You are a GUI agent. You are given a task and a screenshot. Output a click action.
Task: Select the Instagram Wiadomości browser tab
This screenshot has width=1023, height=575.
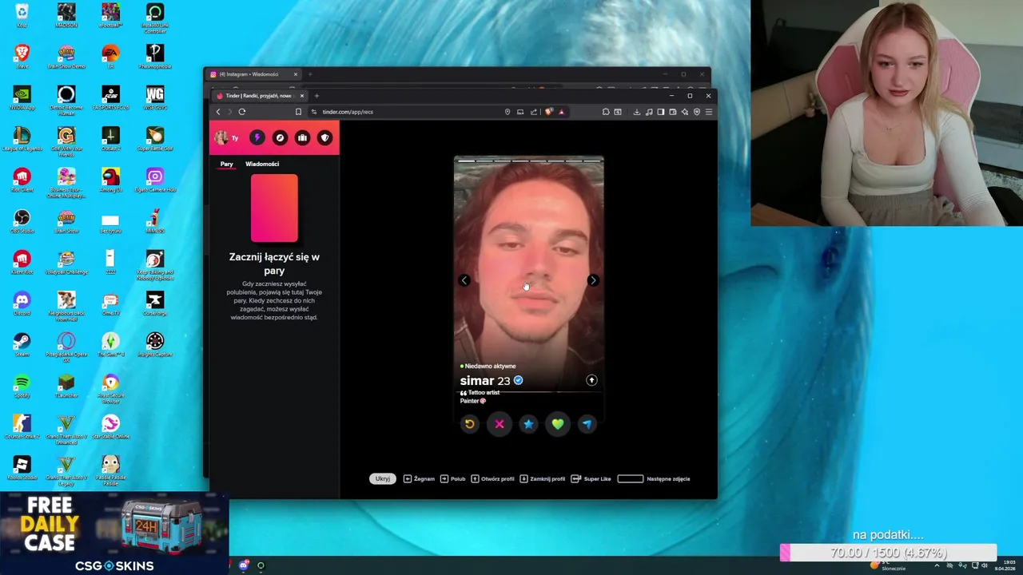click(x=253, y=74)
